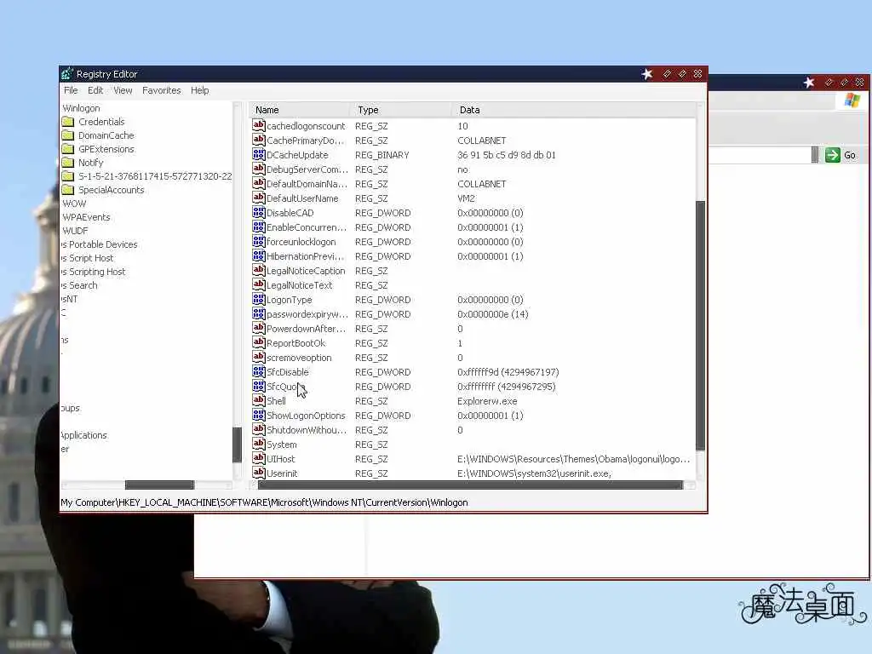Click the DCacheUpdate binary value icon

tap(259, 155)
